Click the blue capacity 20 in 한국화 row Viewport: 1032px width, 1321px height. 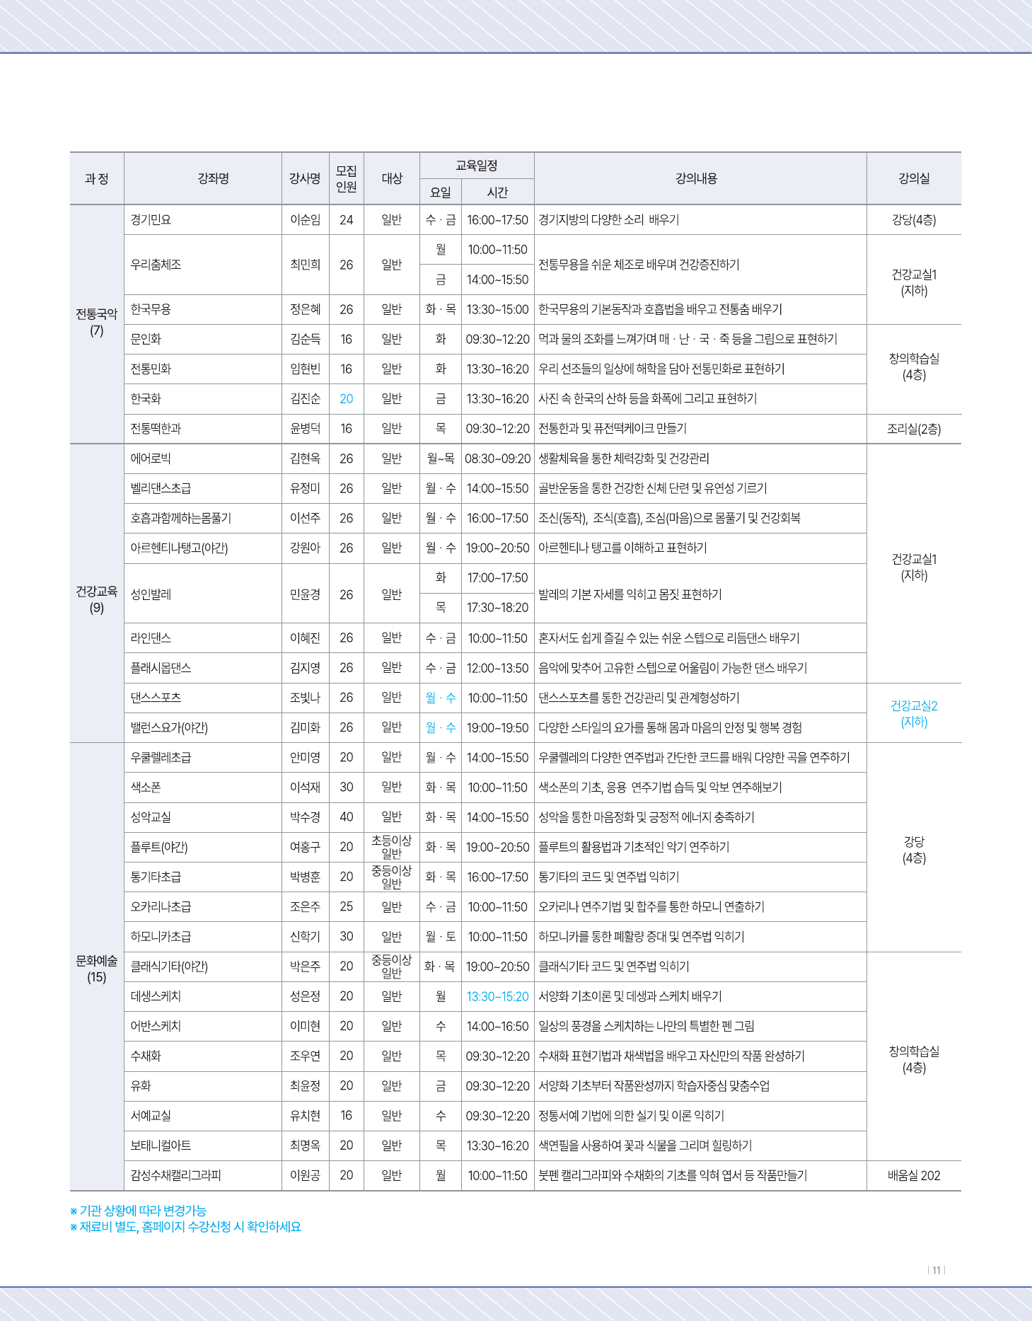point(346,399)
